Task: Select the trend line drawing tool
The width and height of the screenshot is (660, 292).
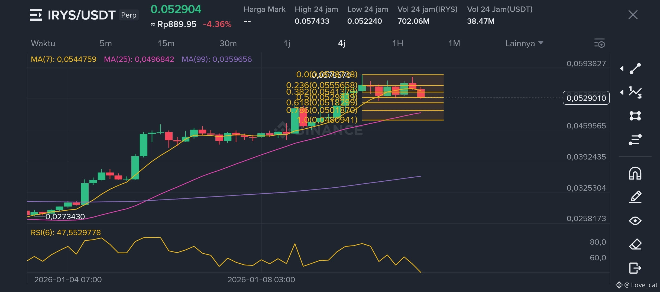Action: point(635,68)
